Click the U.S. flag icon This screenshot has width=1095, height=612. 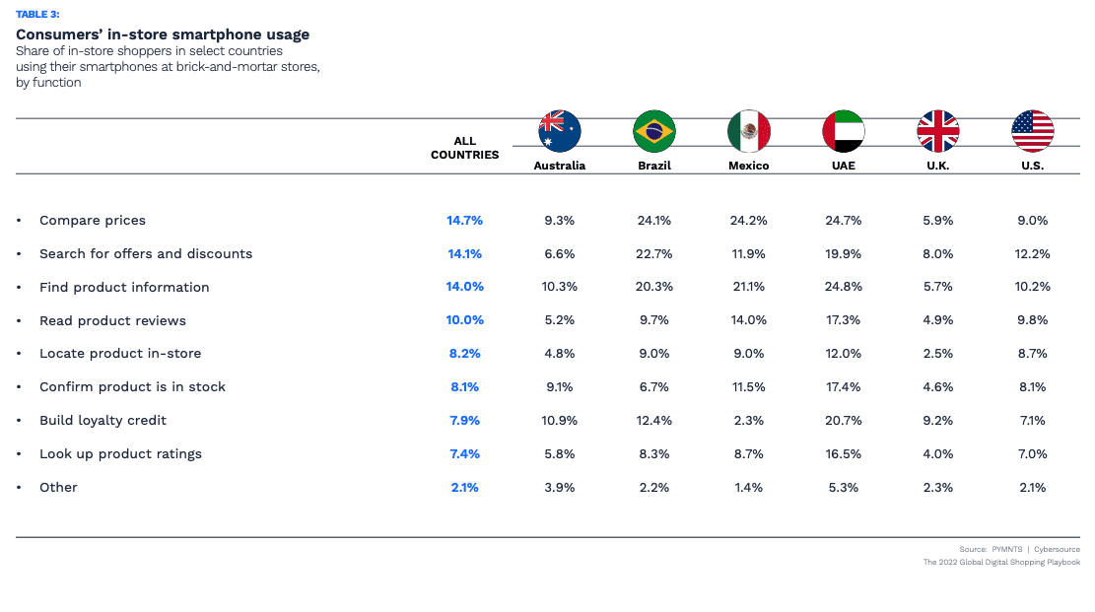(1033, 131)
